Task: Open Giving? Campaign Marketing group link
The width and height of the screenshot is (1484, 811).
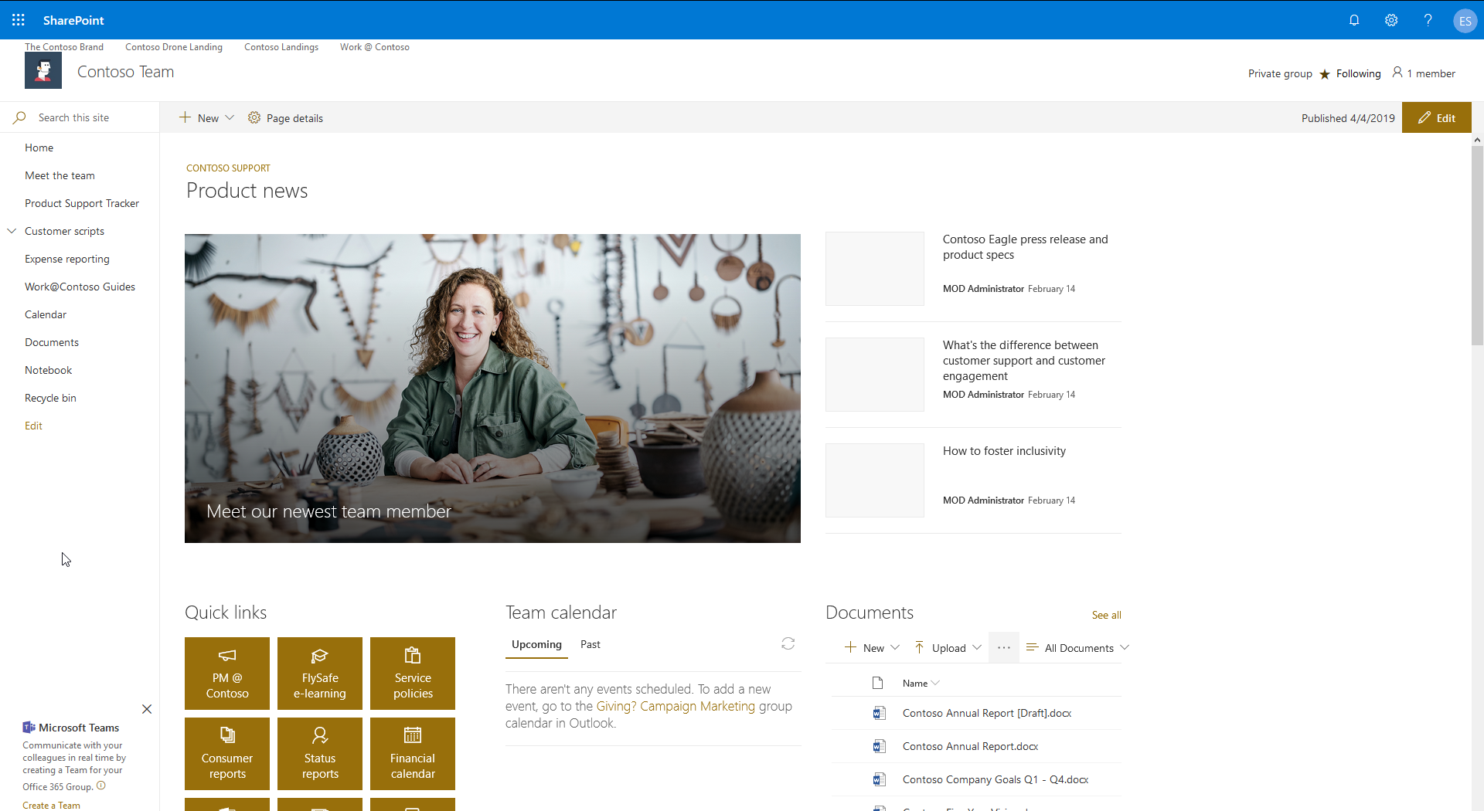Action: point(676,706)
